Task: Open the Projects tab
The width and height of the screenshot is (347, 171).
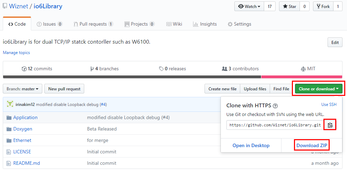Action: (139, 24)
